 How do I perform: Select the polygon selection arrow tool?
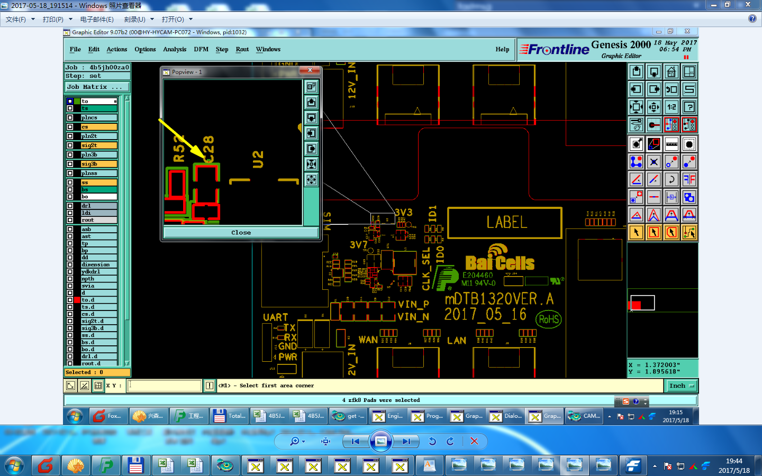point(672,232)
